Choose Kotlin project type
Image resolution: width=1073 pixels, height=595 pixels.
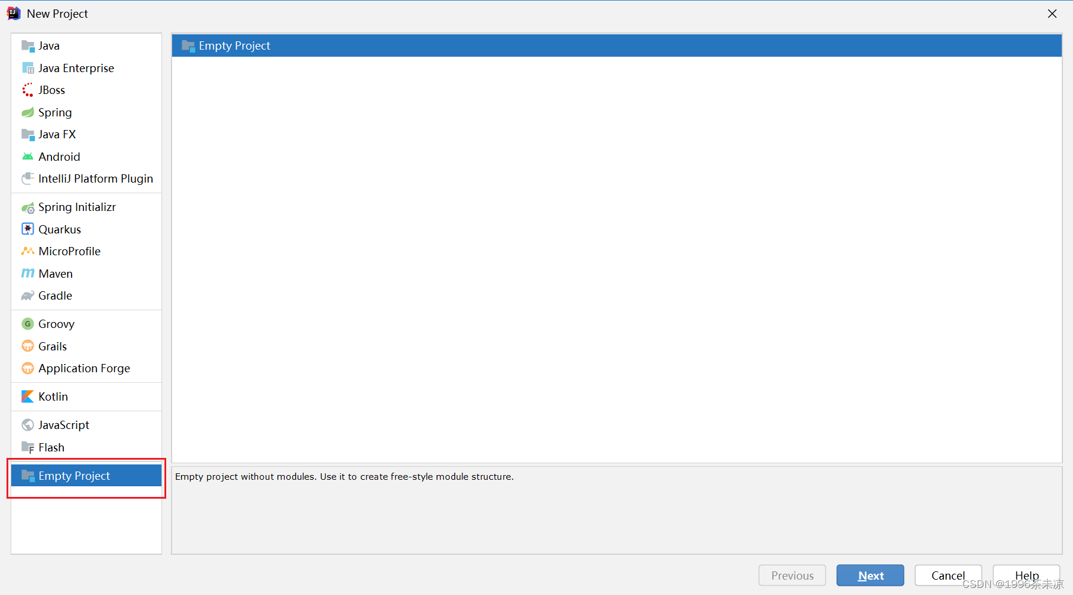click(x=86, y=396)
